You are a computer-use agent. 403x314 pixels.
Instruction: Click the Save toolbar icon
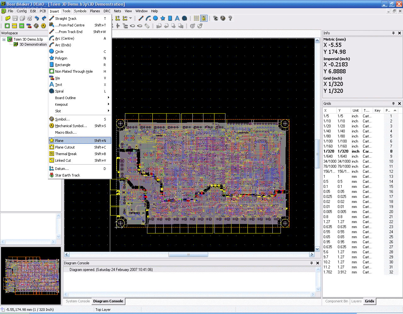point(15,18)
